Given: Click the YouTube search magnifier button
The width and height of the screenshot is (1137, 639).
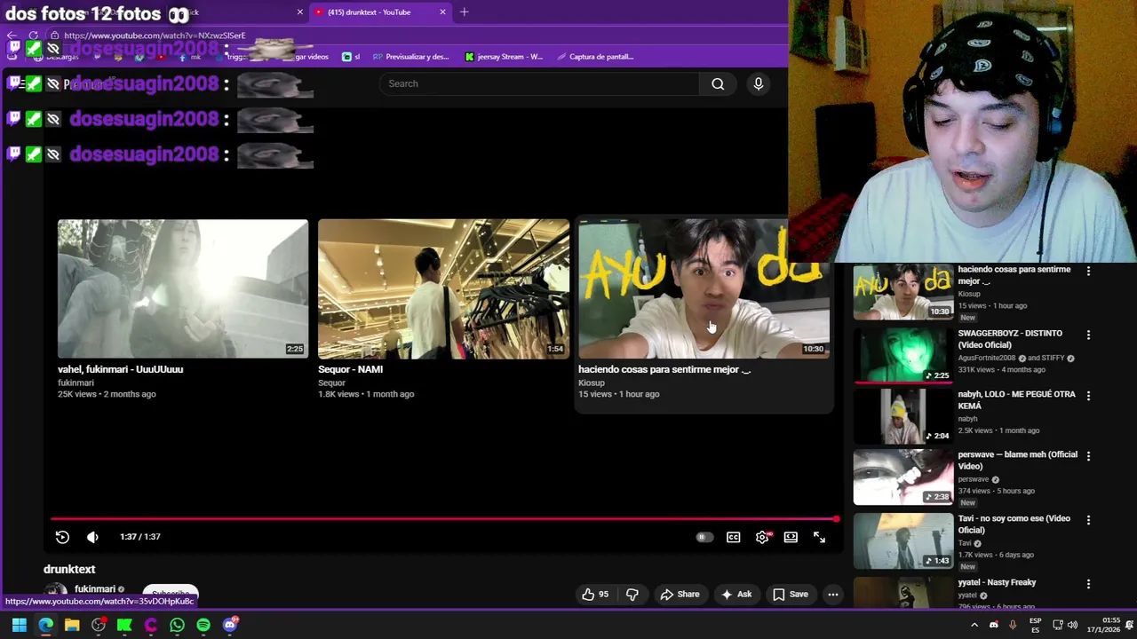Looking at the screenshot, I should pos(718,83).
